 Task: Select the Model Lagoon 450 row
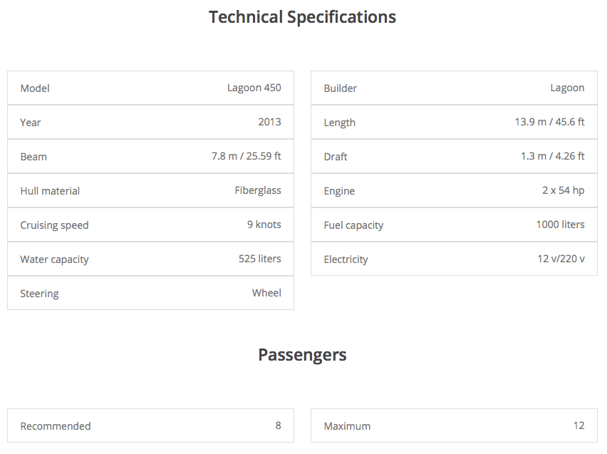150,88
